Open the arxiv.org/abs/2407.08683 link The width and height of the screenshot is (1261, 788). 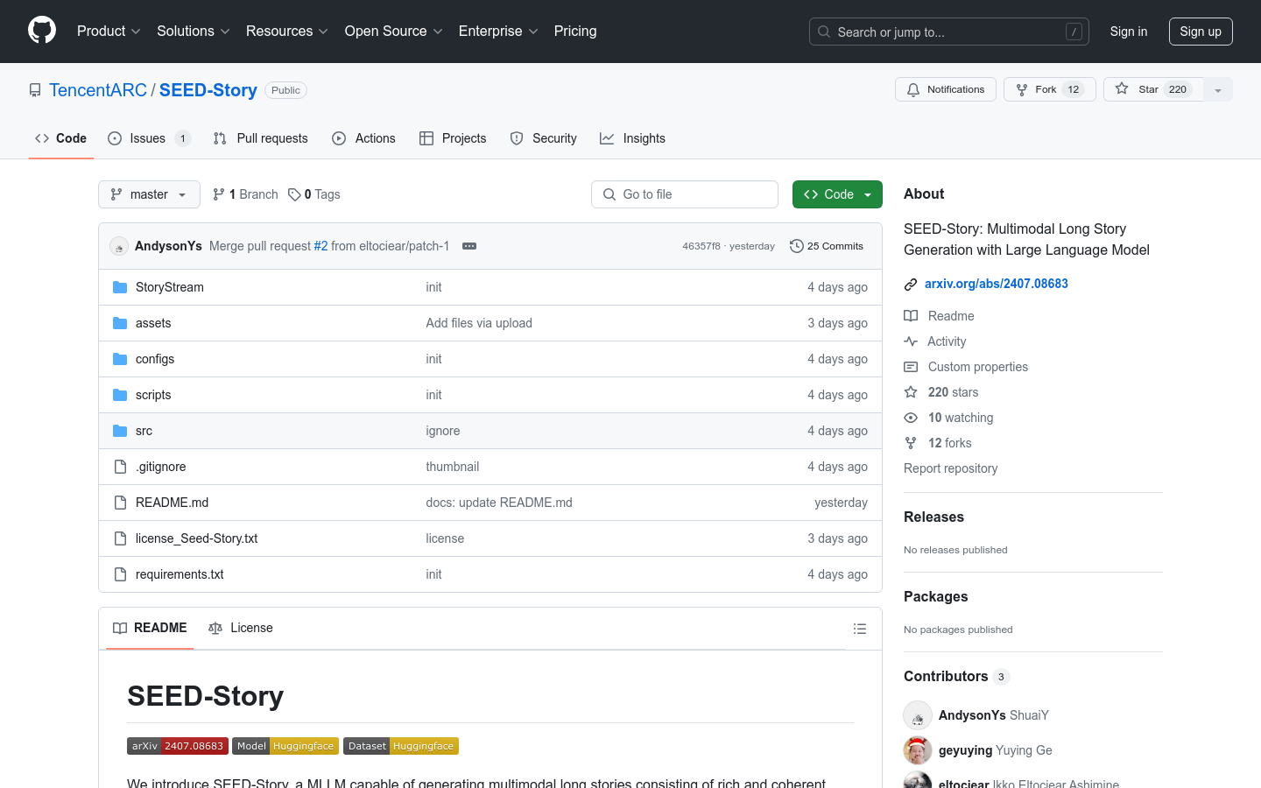click(x=997, y=284)
